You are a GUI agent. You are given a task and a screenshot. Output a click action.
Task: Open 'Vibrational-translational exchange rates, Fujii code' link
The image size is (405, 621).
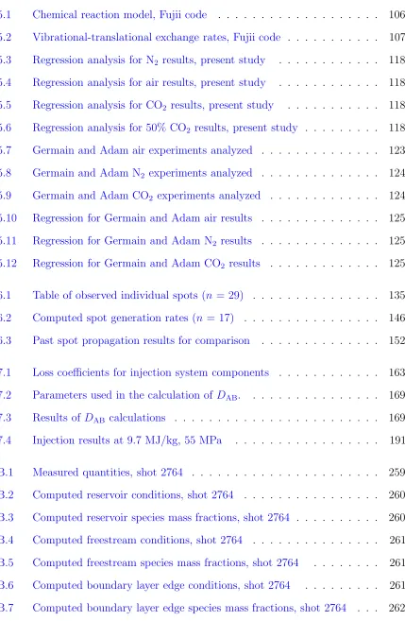click(x=157, y=37)
